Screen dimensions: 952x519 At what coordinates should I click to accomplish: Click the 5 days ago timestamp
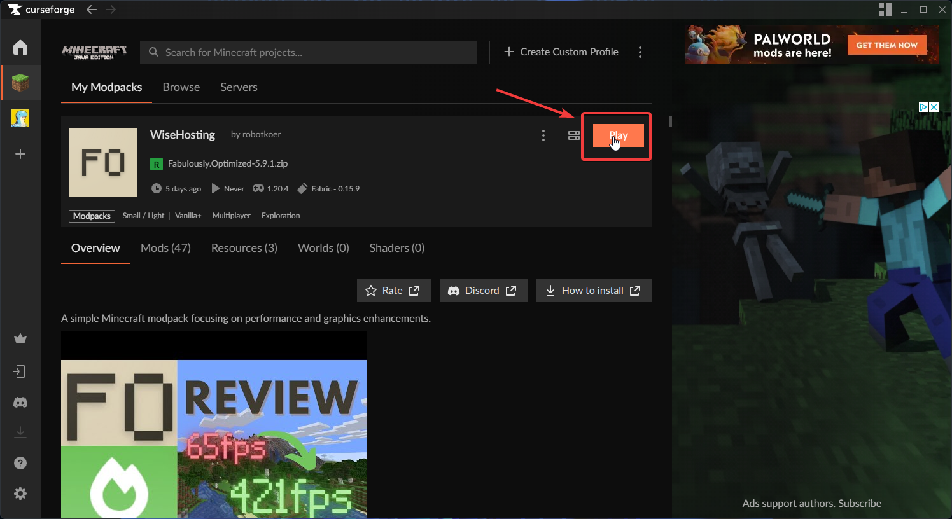[x=176, y=188]
